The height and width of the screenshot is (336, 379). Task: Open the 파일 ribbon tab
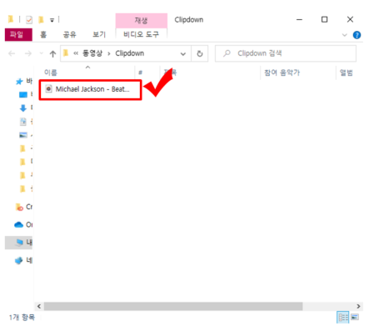coord(18,35)
